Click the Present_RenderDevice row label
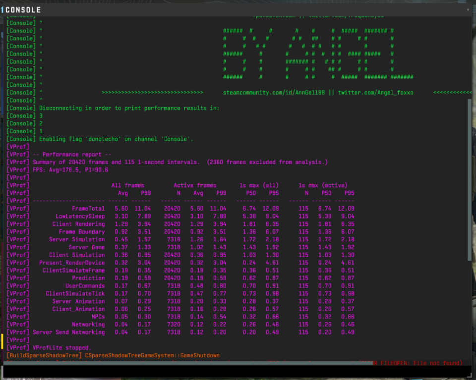Screen dimensions: 476x380 (72, 263)
